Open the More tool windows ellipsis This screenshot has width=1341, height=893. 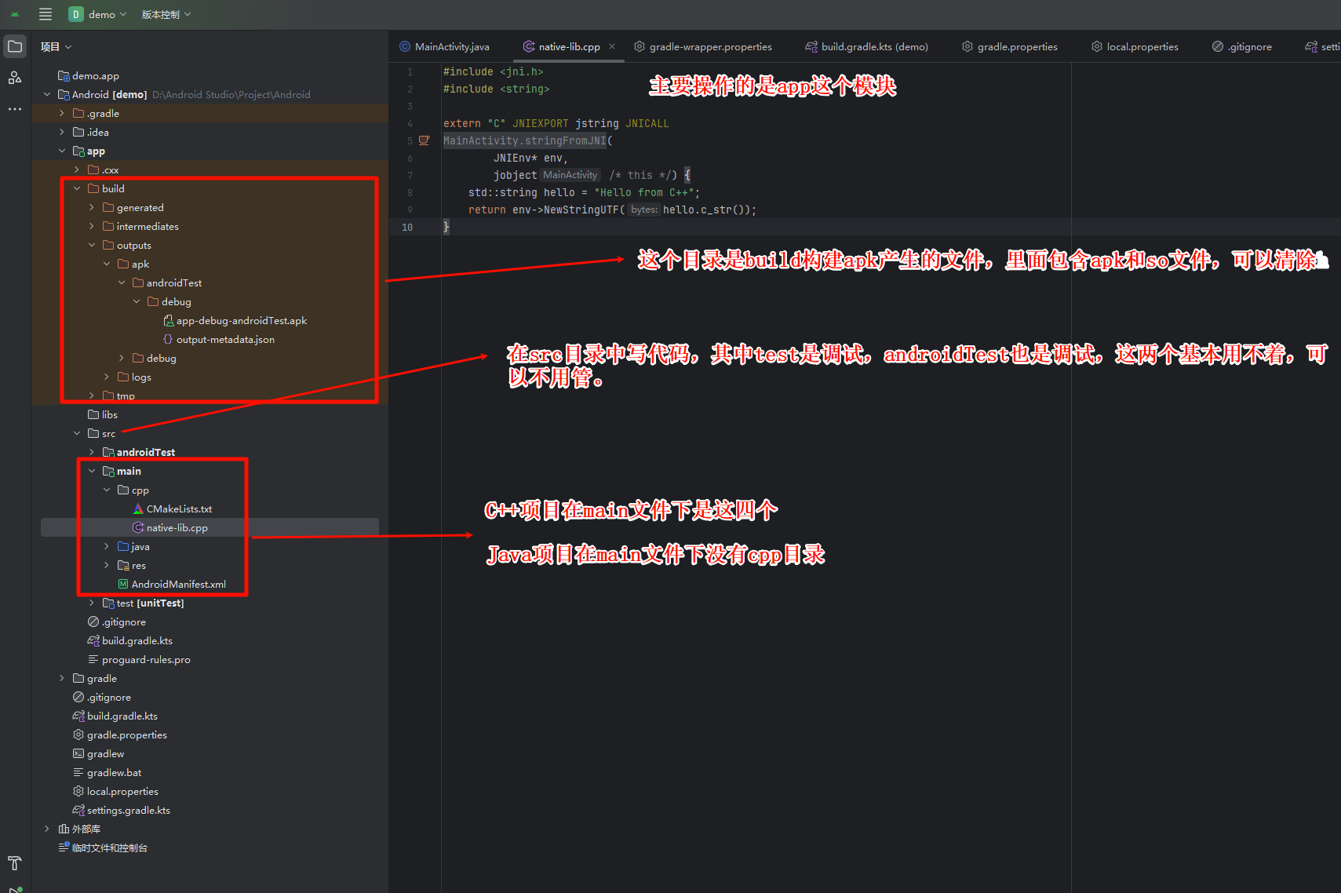tap(15, 109)
